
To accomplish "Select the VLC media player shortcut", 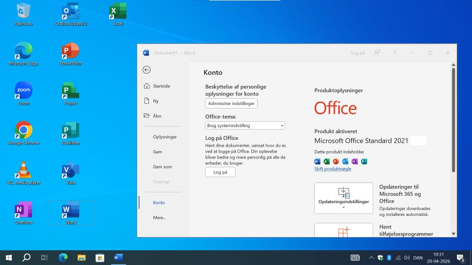I will pos(24,173).
